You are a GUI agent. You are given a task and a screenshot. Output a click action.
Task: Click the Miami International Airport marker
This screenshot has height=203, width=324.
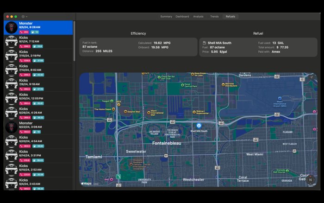280,98
